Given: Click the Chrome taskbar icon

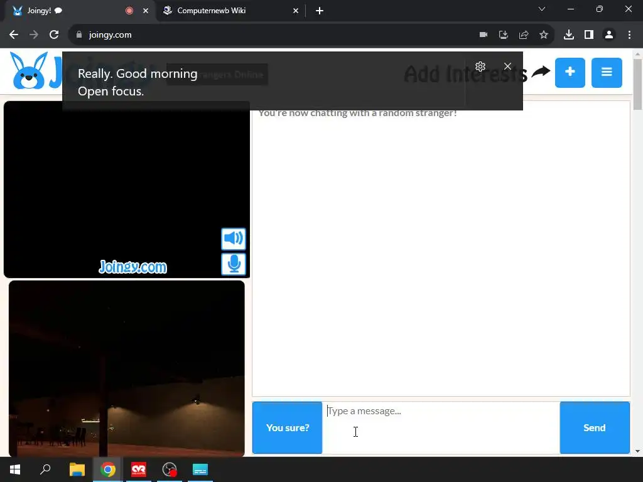Looking at the screenshot, I should 108,469.
